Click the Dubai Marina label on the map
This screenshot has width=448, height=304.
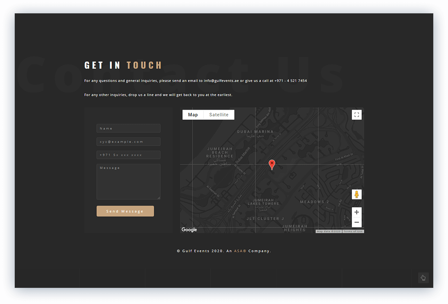pyautogui.click(x=255, y=132)
